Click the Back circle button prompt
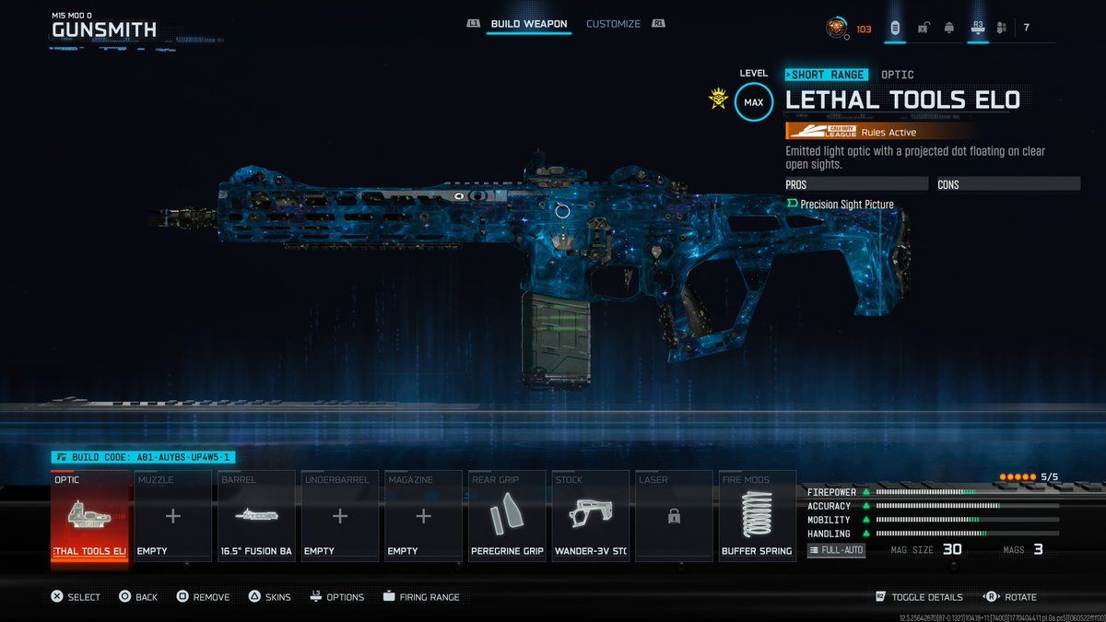This screenshot has width=1106, height=622. point(138,597)
